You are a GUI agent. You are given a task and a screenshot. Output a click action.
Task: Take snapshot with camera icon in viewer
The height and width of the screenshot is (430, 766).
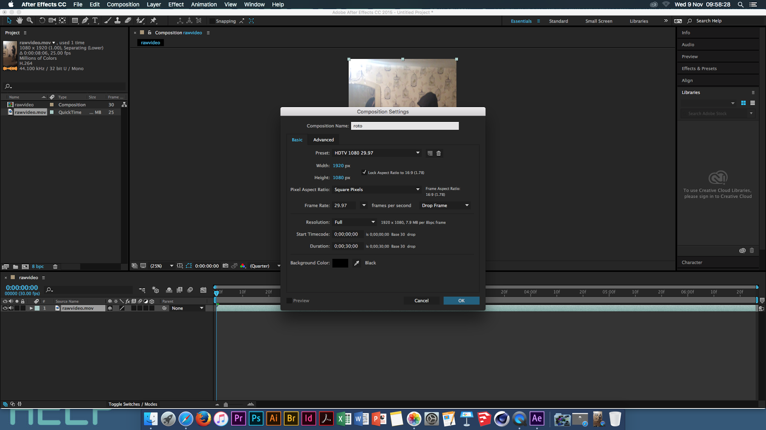[225, 266]
